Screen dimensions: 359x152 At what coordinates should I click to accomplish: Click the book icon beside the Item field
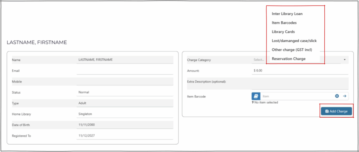256,96
